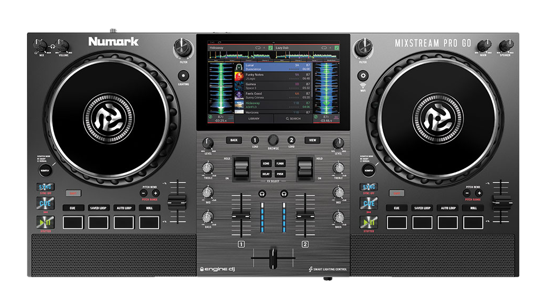Click the SPEAKER volume knob
550x304 pixels.
[x=506, y=46]
